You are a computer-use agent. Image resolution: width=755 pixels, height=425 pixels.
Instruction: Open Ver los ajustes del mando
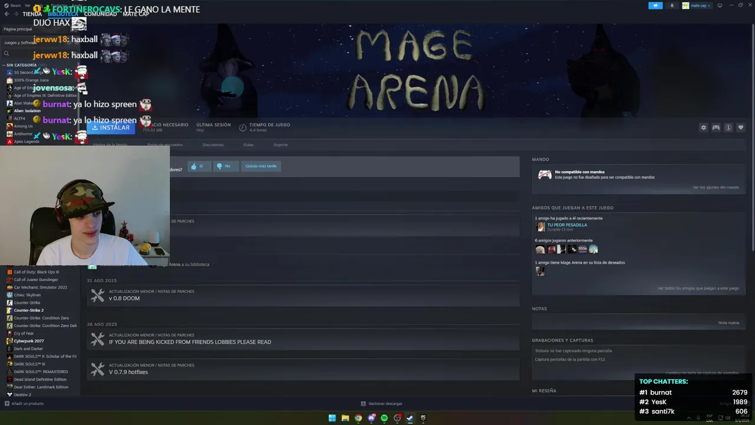pyautogui.click(x=715, y=187)
